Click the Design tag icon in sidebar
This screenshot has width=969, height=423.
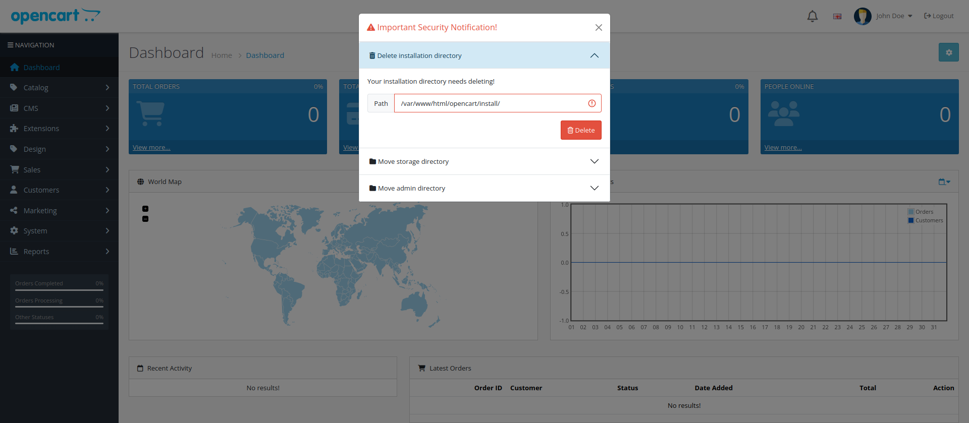pyautogui.click(x=14, y=149)
